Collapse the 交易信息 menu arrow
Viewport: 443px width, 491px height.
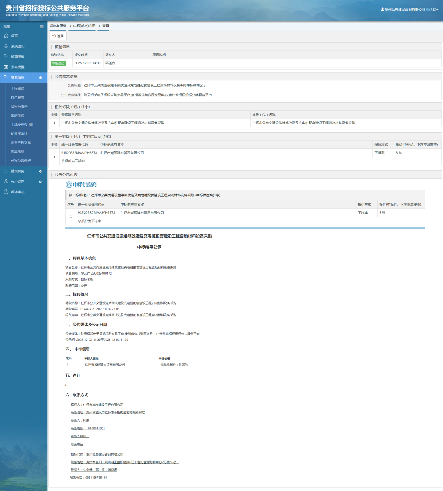(x=40, y=78)
